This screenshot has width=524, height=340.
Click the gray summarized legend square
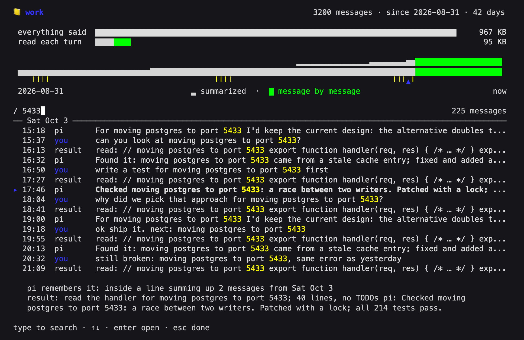[x=193, y=94]
